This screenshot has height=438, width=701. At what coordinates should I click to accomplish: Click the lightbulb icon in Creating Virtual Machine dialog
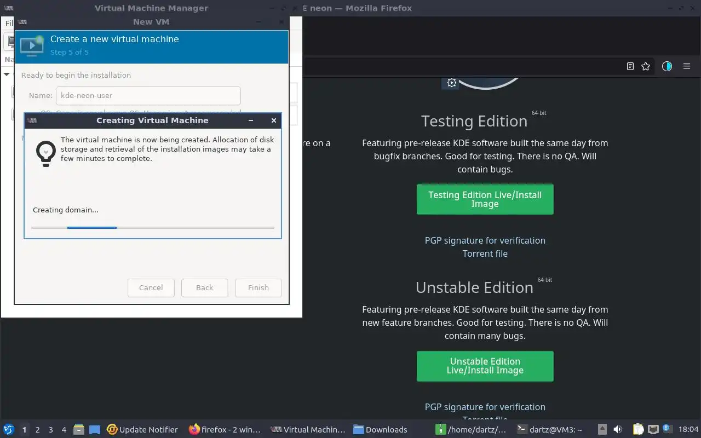coord(46,153)
